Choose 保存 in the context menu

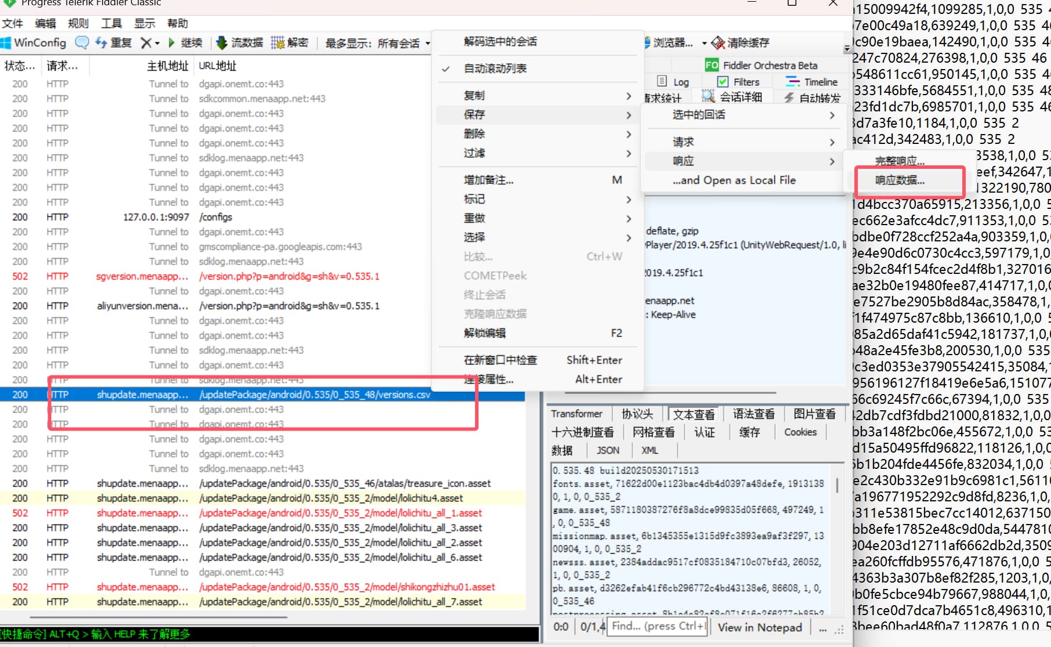coord(538,114)
